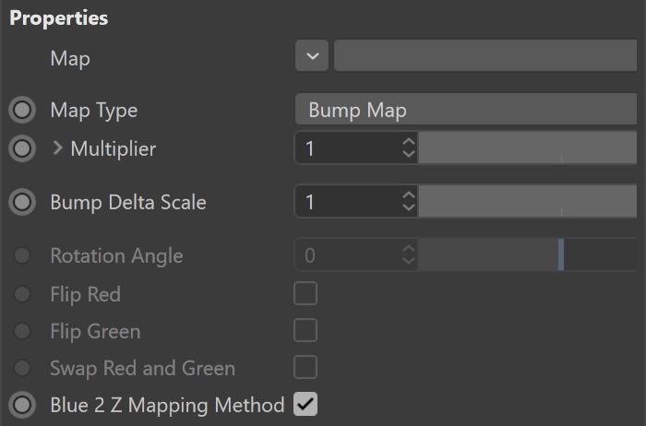The width and height of the screenshot is (646, 426).
Task: Click the Multiplier slider track
Action: pos(527,148)
